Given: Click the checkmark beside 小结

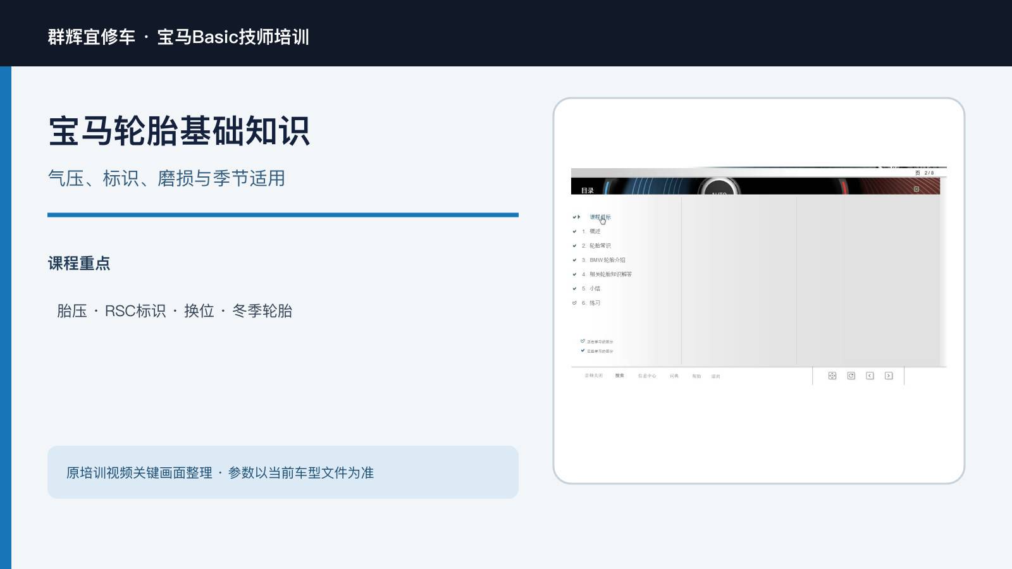Looking at the screenshot, I should 574,289.
